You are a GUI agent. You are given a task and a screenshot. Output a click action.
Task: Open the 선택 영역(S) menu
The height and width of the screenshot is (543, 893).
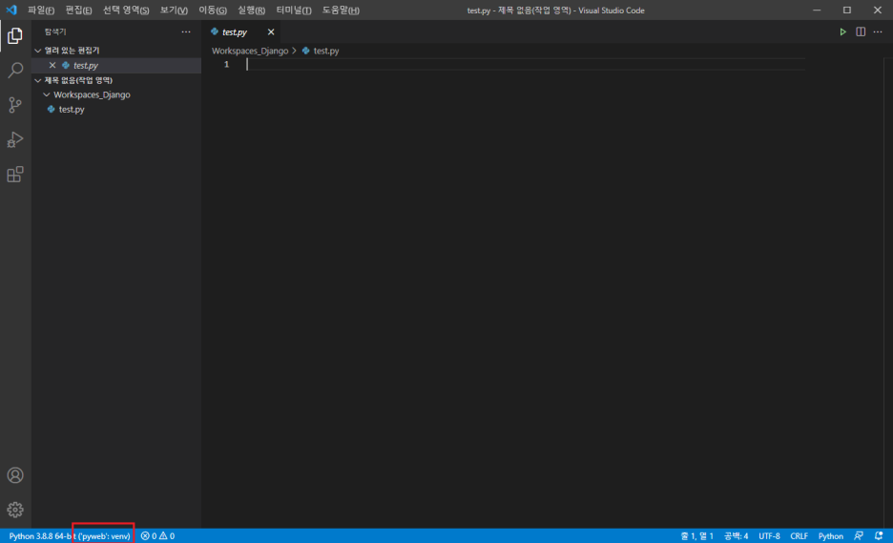click(x=126, y=10)
